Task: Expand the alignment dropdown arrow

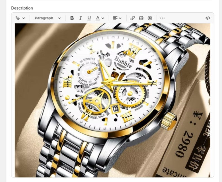Action: point(120,18)
